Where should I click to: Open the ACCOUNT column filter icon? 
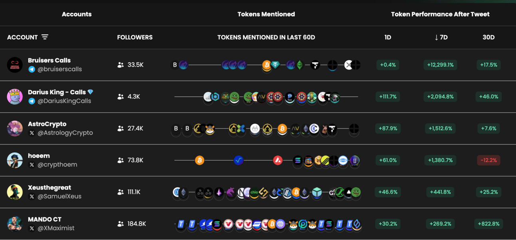pyautogui.click(x=45, y=37)
